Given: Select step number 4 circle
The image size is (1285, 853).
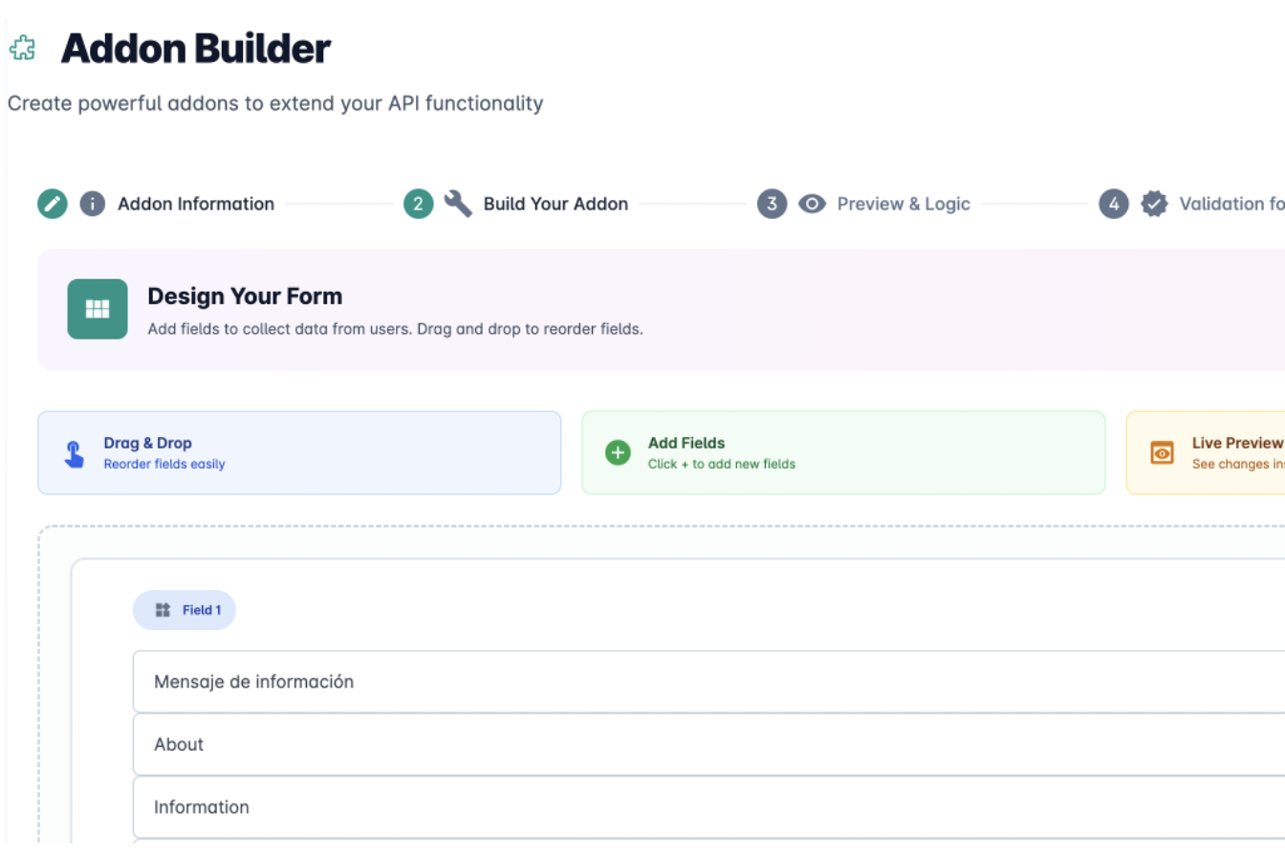Looking at the screenshot, I should point(1113,204).
